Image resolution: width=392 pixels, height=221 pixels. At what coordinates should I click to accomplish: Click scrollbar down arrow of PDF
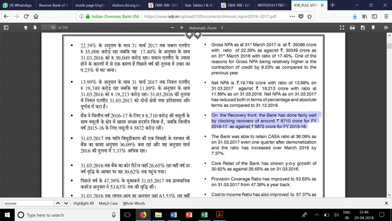390,195
